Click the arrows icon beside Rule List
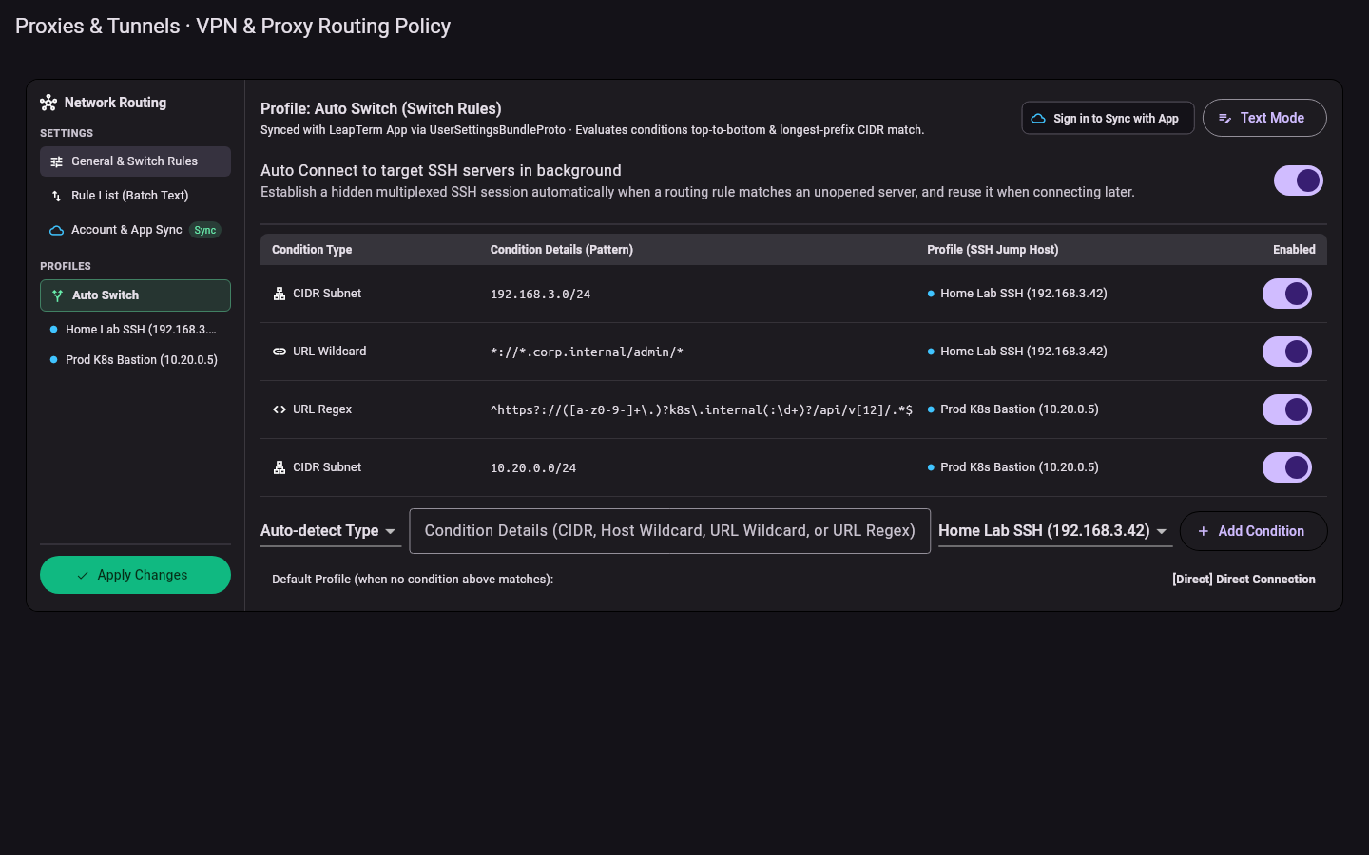This screenshot has height=855, width=1369. 57,196
